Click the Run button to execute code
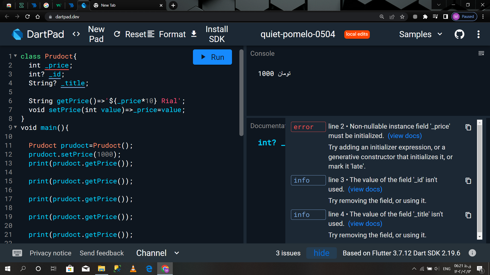This screenshot has height=275, width=490. [x=212, y=57]
